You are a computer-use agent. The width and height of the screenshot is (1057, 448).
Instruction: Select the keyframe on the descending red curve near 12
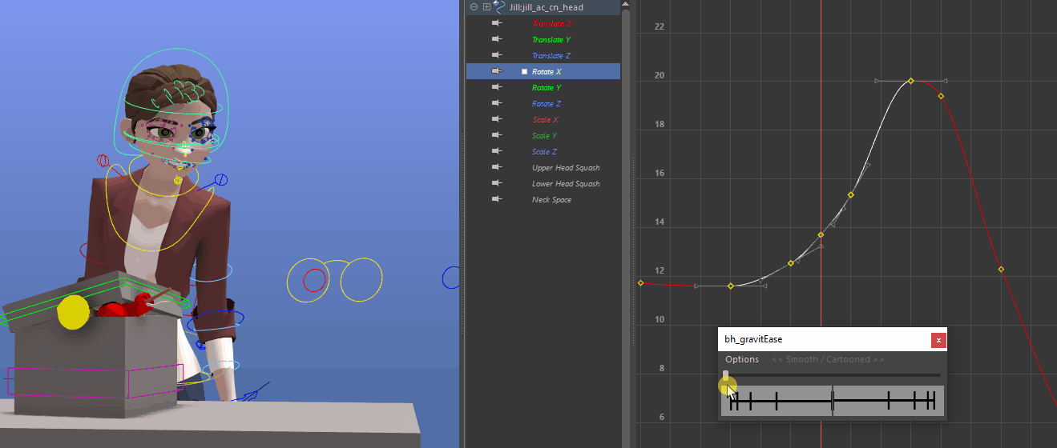pos(1002,269)
